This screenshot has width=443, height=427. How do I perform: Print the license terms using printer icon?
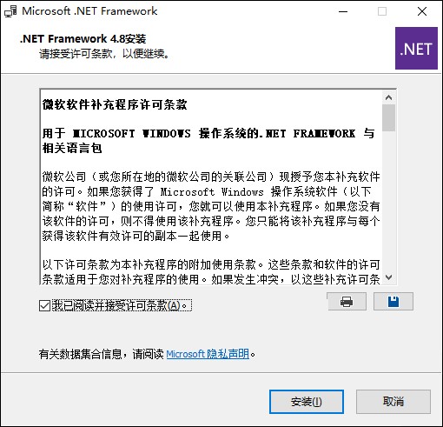pos(347,302)
